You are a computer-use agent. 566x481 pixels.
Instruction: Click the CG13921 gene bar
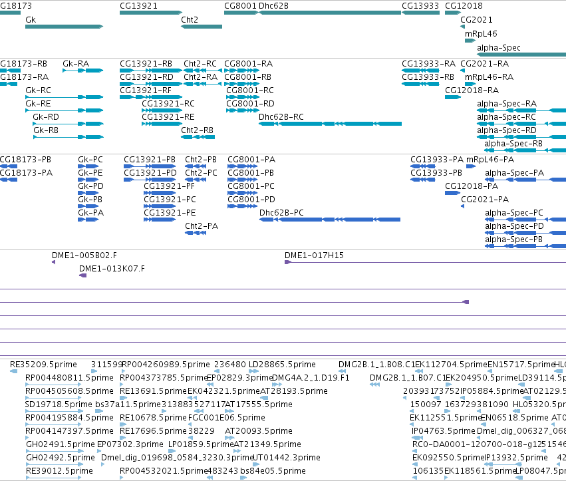click(151, 13)
